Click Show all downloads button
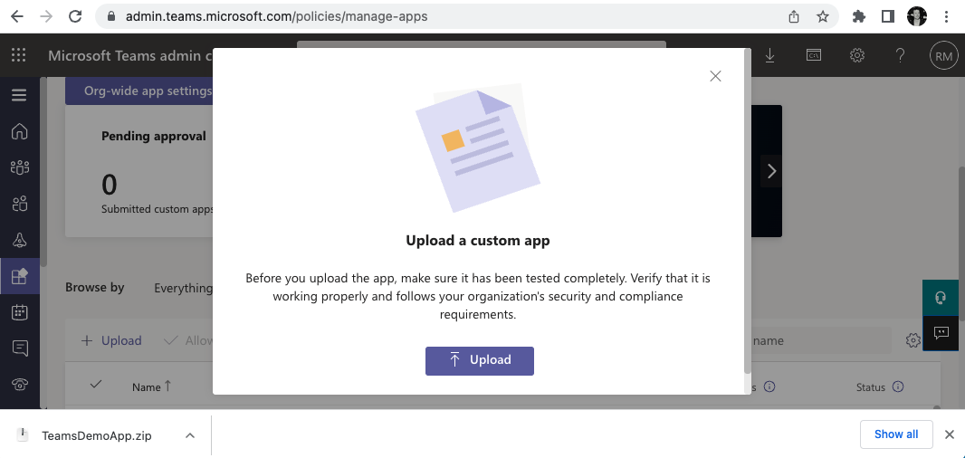 click(896, 434)
